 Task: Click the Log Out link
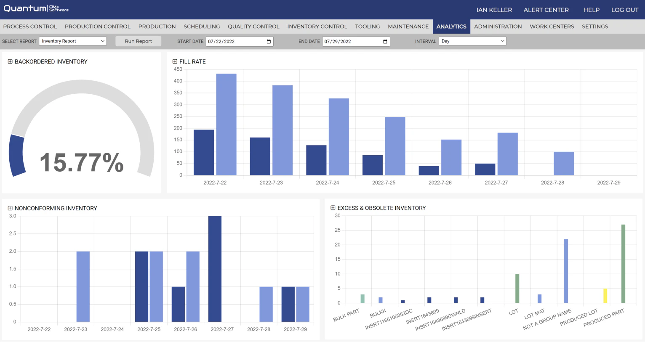(x=624, y=10)
